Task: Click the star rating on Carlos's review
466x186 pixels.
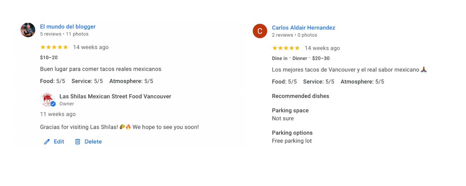Action: point(286,48)
